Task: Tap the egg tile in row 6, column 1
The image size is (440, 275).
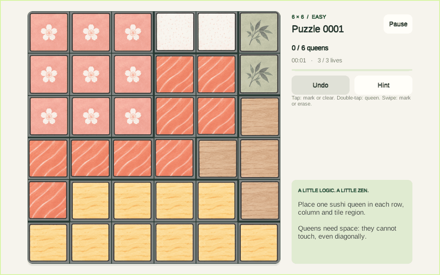Action: 48,243
